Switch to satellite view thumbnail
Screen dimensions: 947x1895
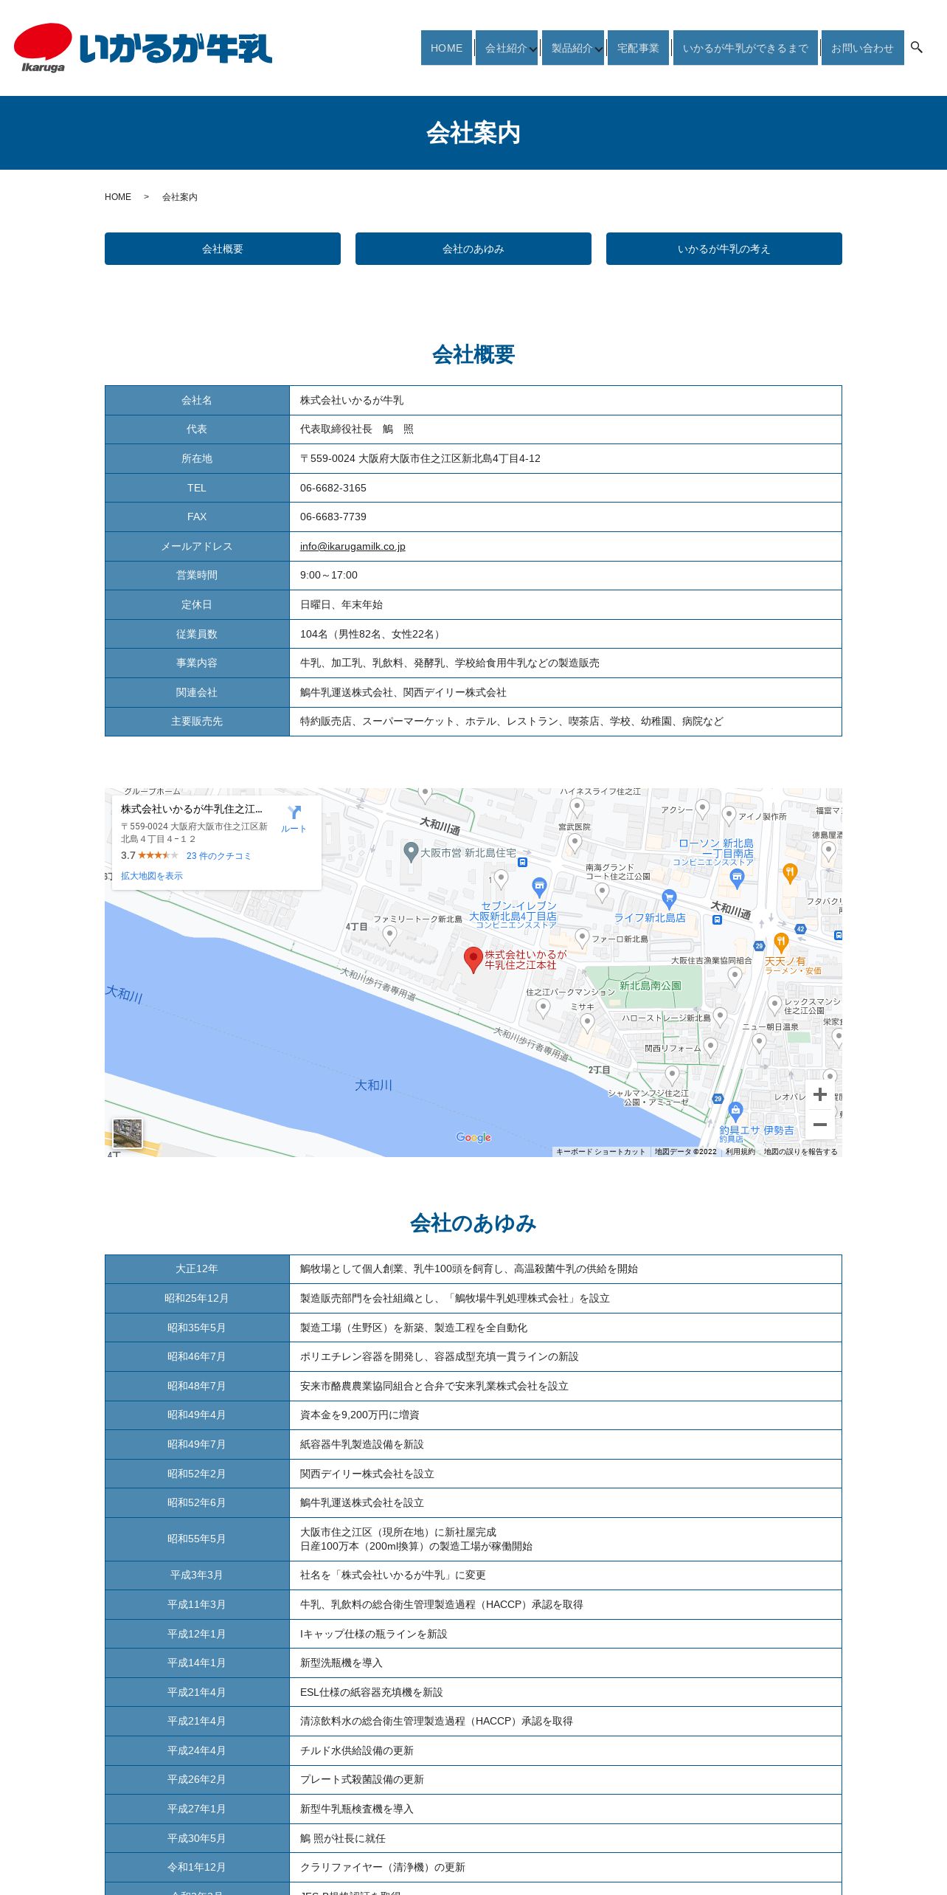click(128, 1133)
